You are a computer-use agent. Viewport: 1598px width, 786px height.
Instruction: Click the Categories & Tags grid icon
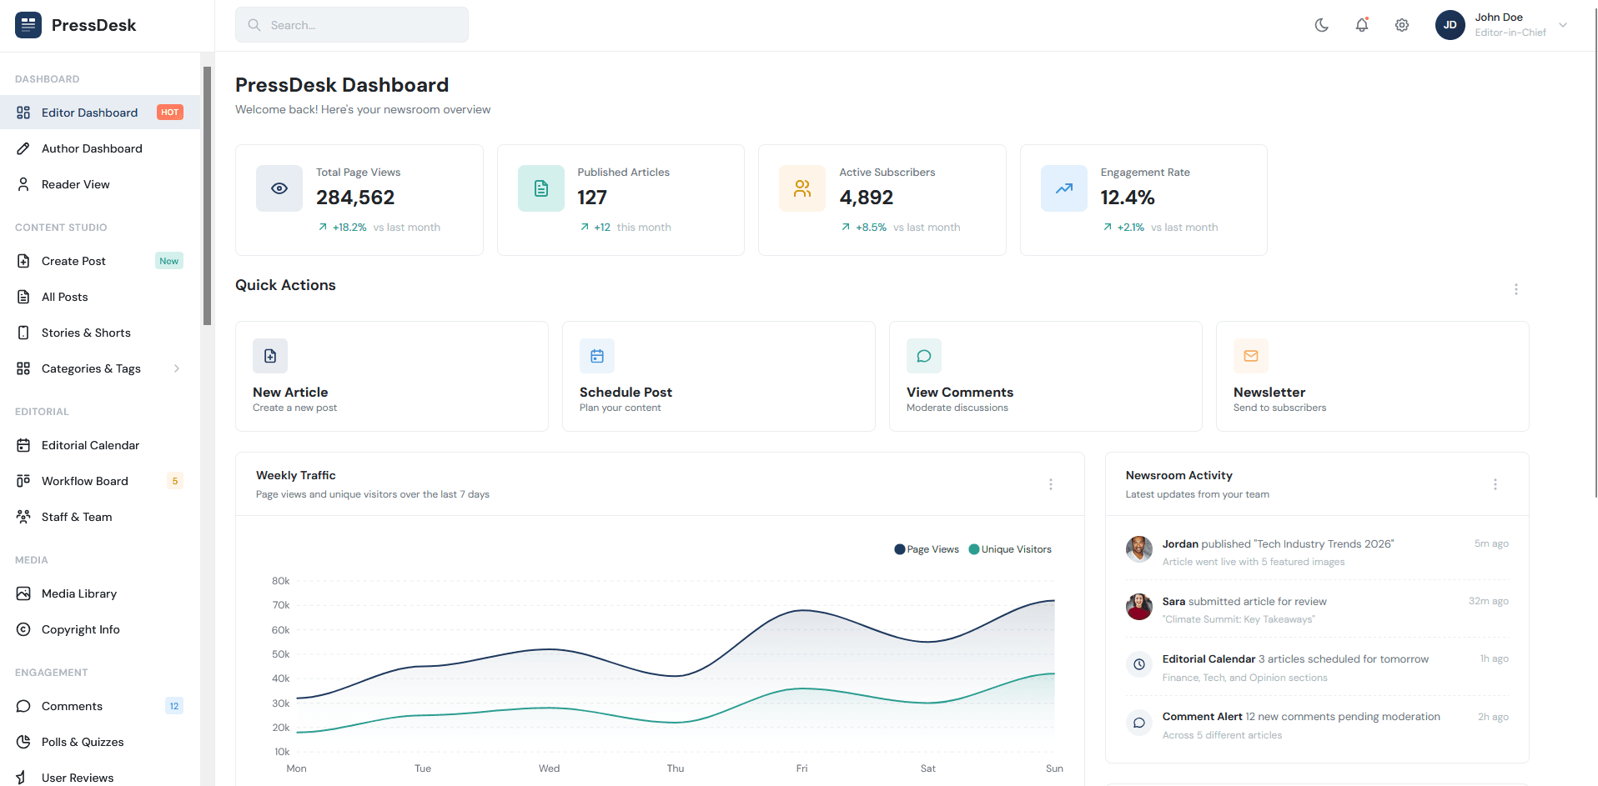tap(23, 368)
